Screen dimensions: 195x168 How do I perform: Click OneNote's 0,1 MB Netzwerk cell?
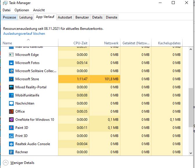(x=105, y=120)
